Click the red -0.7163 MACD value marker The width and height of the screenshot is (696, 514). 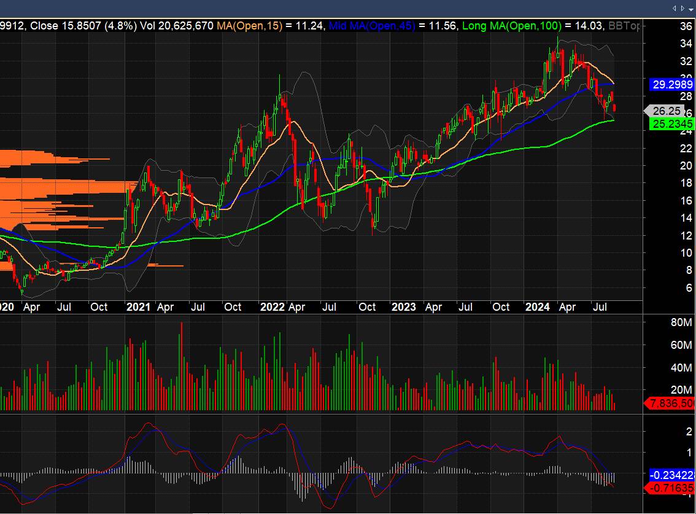(671, 489)
